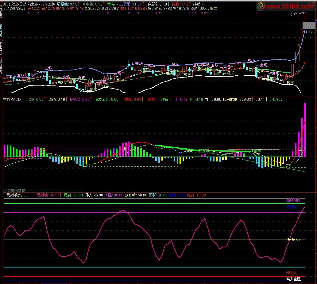Click the 甩货: 90.00 value

tap(73, 195)
